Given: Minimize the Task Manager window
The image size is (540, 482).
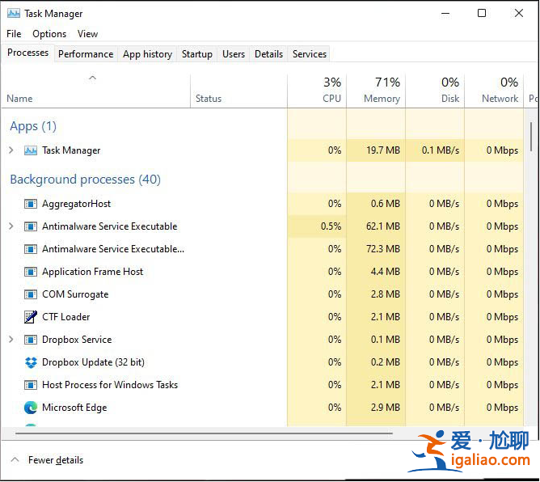Looking at the screenshot, I should point(445,14).
